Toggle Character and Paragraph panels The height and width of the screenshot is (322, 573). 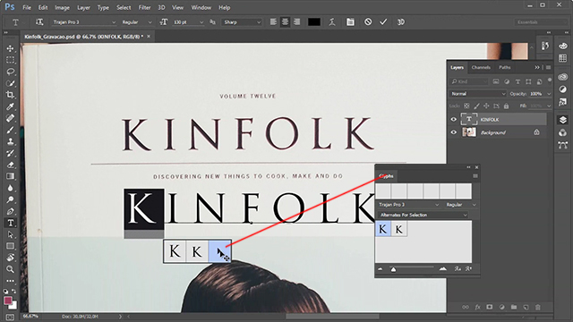click(350, 22)
